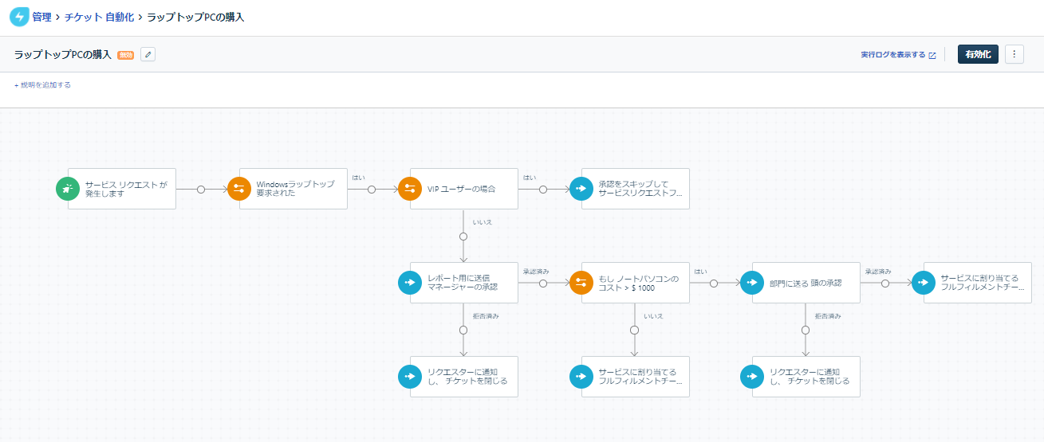This screenshot has width=1044, height=442.
Task: Click + 説明を追加する link
Action: pyautogui.click(x=42, y=84)
